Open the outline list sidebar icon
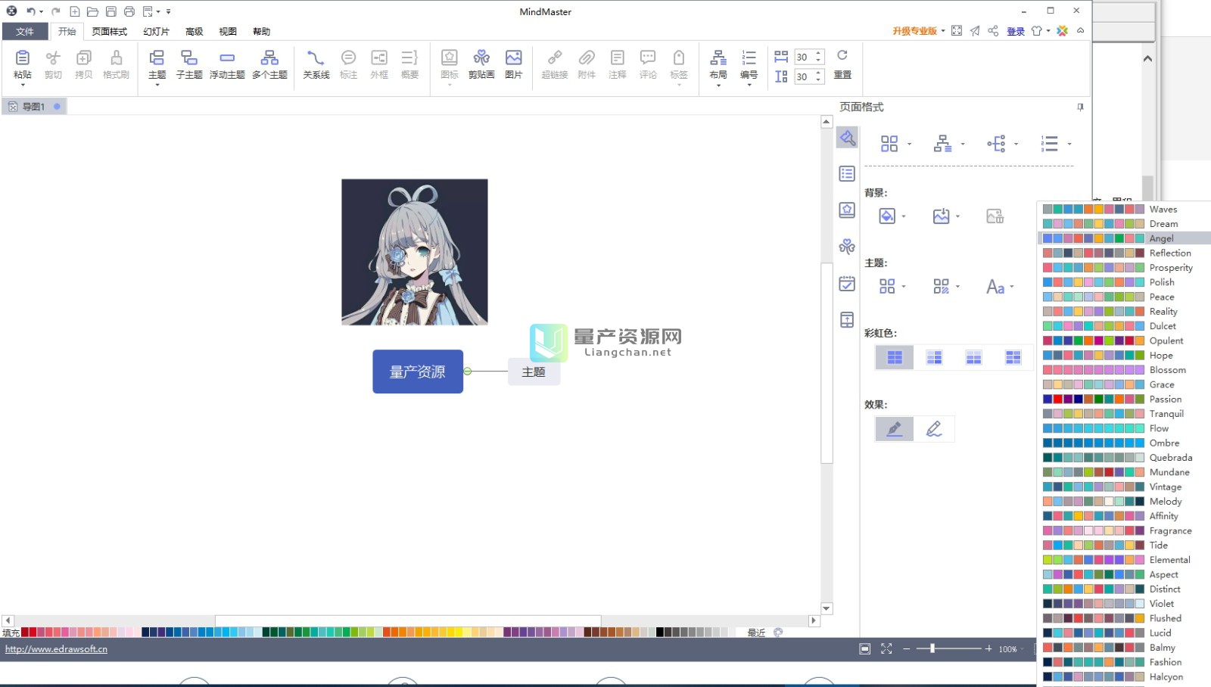 (x=847, y=174)
